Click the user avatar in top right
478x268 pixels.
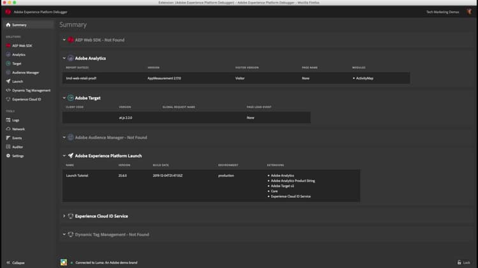tap(469, 12)
